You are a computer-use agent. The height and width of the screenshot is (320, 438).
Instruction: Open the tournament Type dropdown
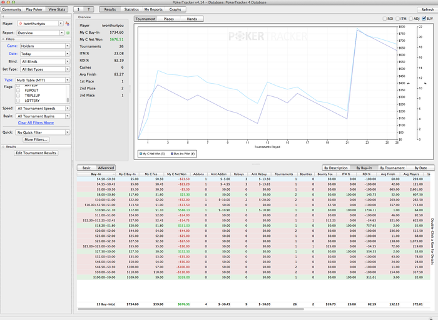[x=68, y=80]
